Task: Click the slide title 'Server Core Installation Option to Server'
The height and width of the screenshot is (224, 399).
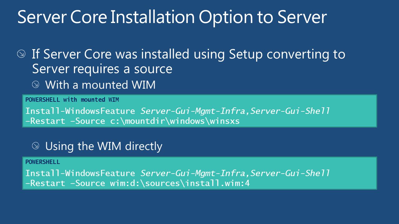Action: point(172,16)
